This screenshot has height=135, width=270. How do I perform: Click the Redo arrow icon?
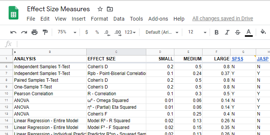click(x=24, y=32)
